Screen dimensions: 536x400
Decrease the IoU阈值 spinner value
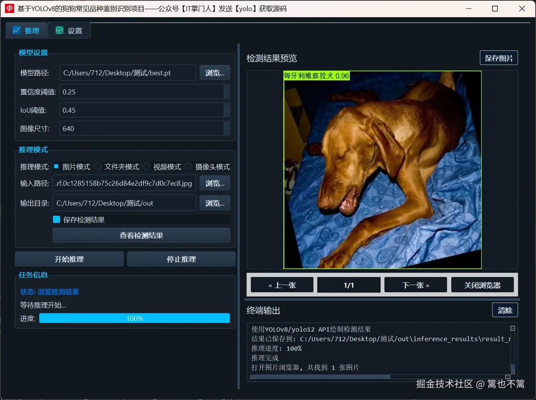[227, 114]
